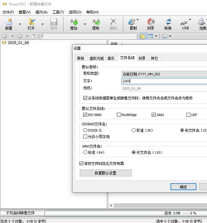207x223 pixels.
Task: Enable the 允许小写字母 checkbox
Action: 85,136
